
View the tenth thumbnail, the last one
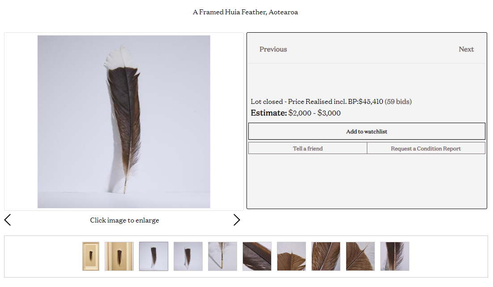pyautogui.click(x=395, y=256)
